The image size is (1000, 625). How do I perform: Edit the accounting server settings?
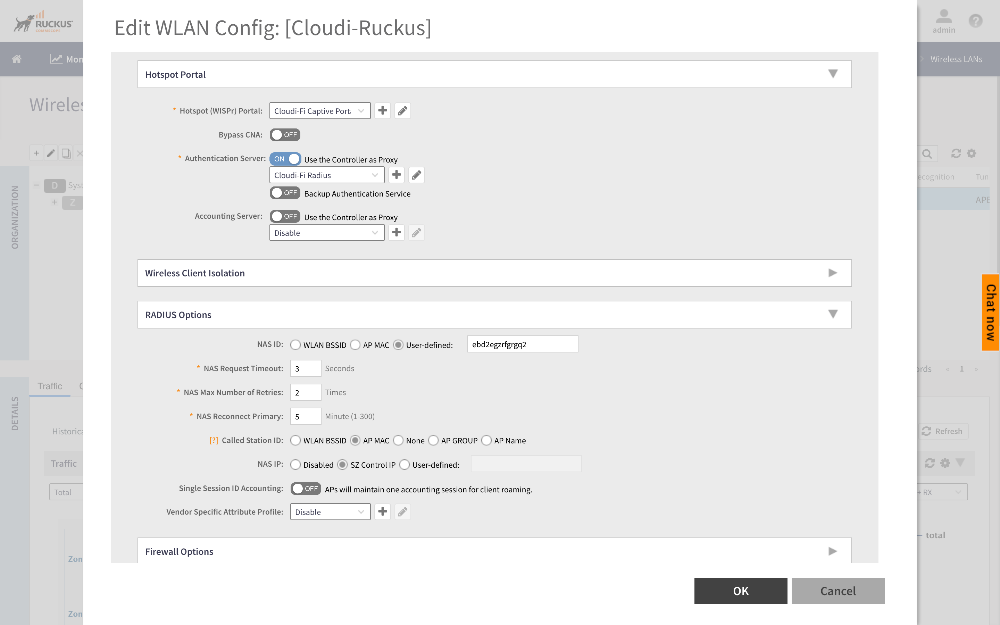tap(416, 232)
